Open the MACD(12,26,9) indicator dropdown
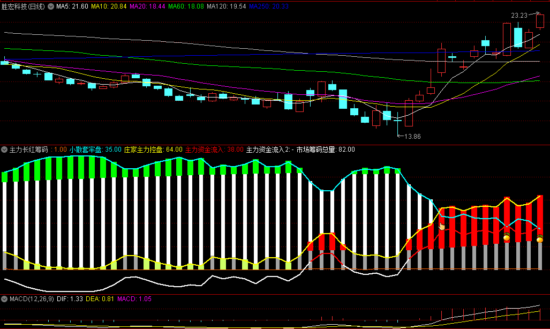Screen dimensions: 550x329 [4, 299]
